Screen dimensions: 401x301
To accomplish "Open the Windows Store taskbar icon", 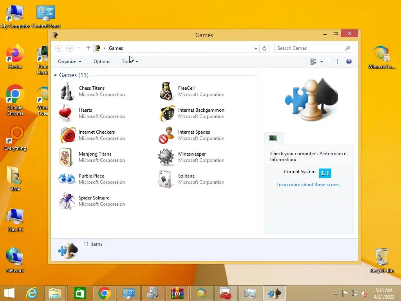I will 80,293.
